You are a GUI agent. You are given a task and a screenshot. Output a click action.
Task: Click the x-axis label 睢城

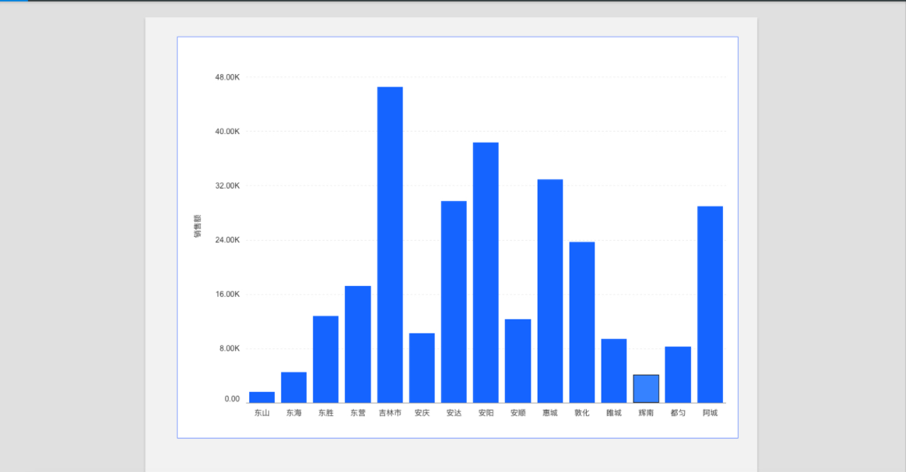[x=614, y=413]
